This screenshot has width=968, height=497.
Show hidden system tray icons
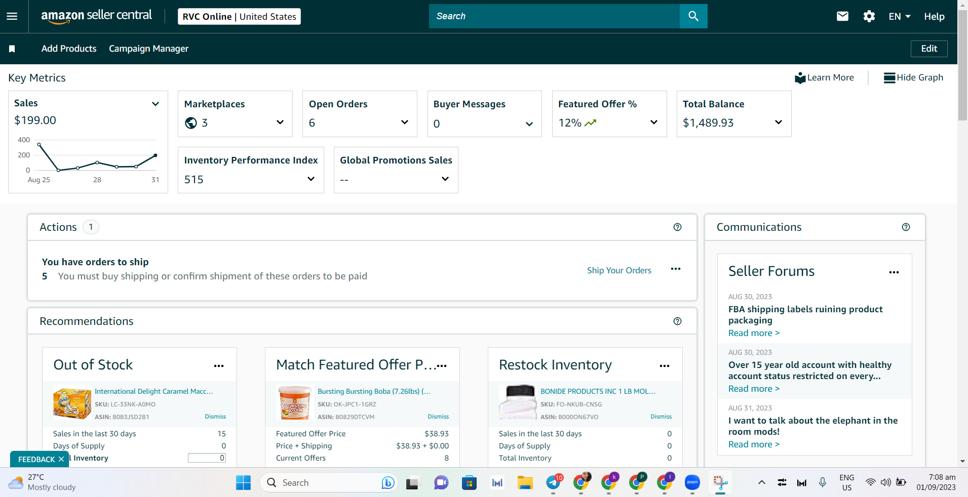tap(761, 483)
